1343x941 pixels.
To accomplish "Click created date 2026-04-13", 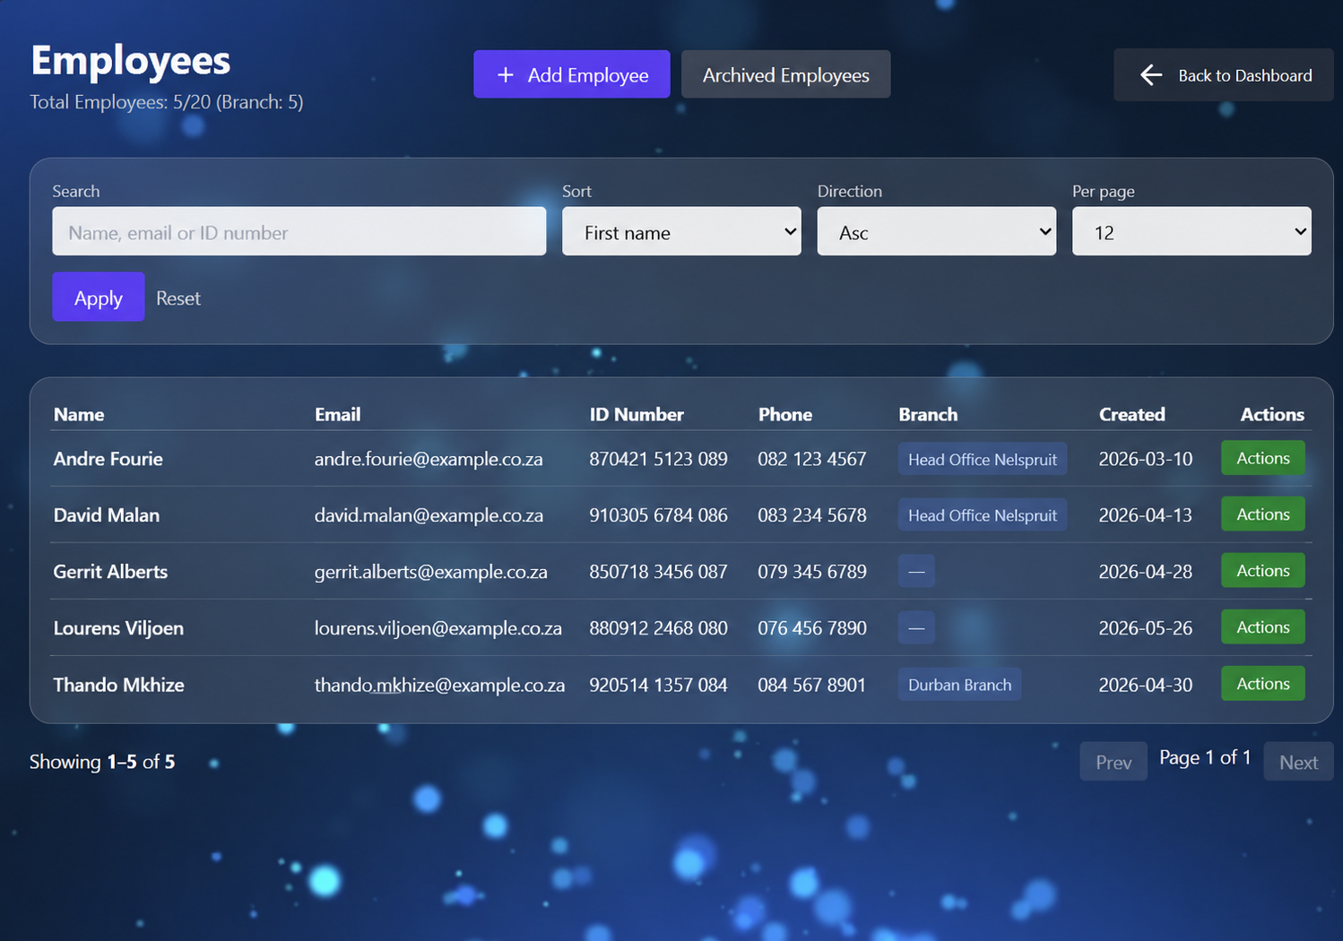I will pyautogui.click(x=1146, y=515).
